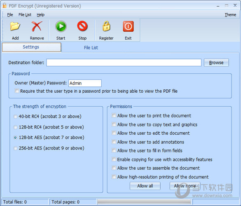Image resolution: width=241 pixels, height=206 pixels.
Task: Check Allow high-resolution printing of the document
Action: [x=114, y=177]
